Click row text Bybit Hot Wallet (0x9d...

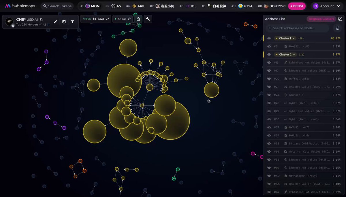[x=309, y=111]
